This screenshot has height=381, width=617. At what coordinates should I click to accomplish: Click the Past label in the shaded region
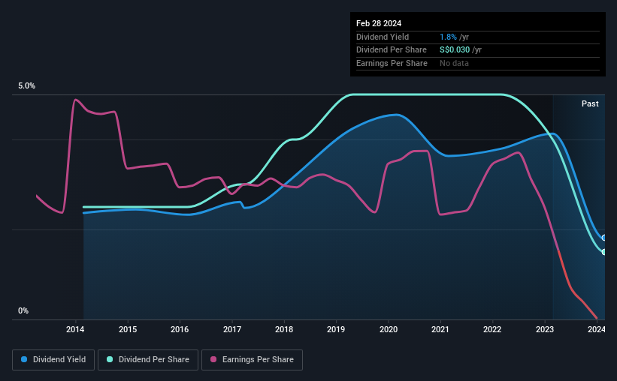tap(590, 103)
